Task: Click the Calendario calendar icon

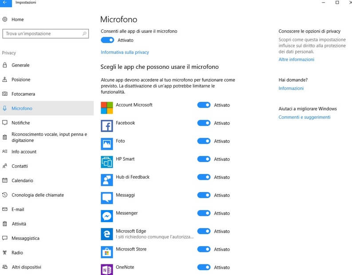Action: click(5, 180)
